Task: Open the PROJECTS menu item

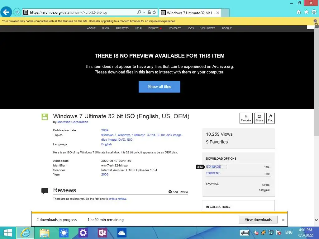Action: [122, 28]
